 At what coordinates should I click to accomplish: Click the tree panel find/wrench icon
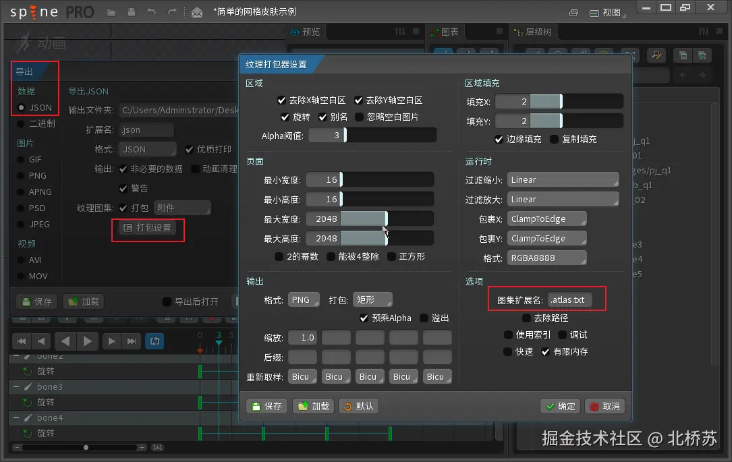(x=657, y=55)
